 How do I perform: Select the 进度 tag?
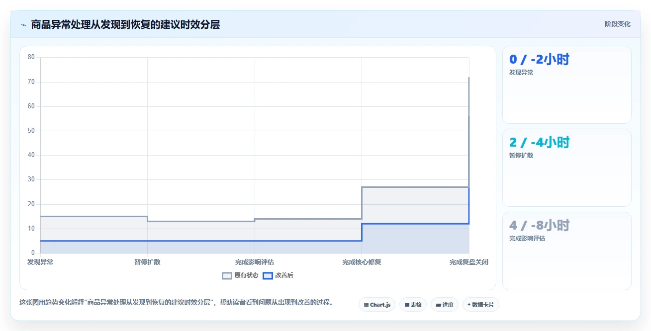pyautogui.click(x=445, y=305)
